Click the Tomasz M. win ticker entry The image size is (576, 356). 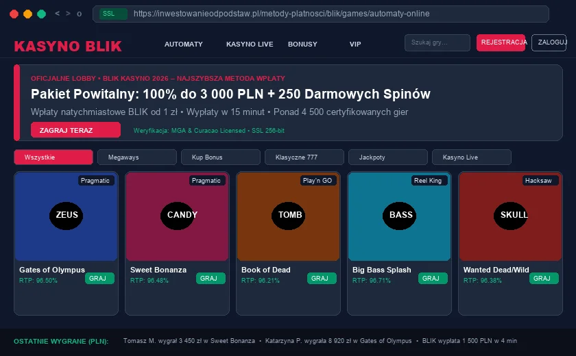click(189, 341)
